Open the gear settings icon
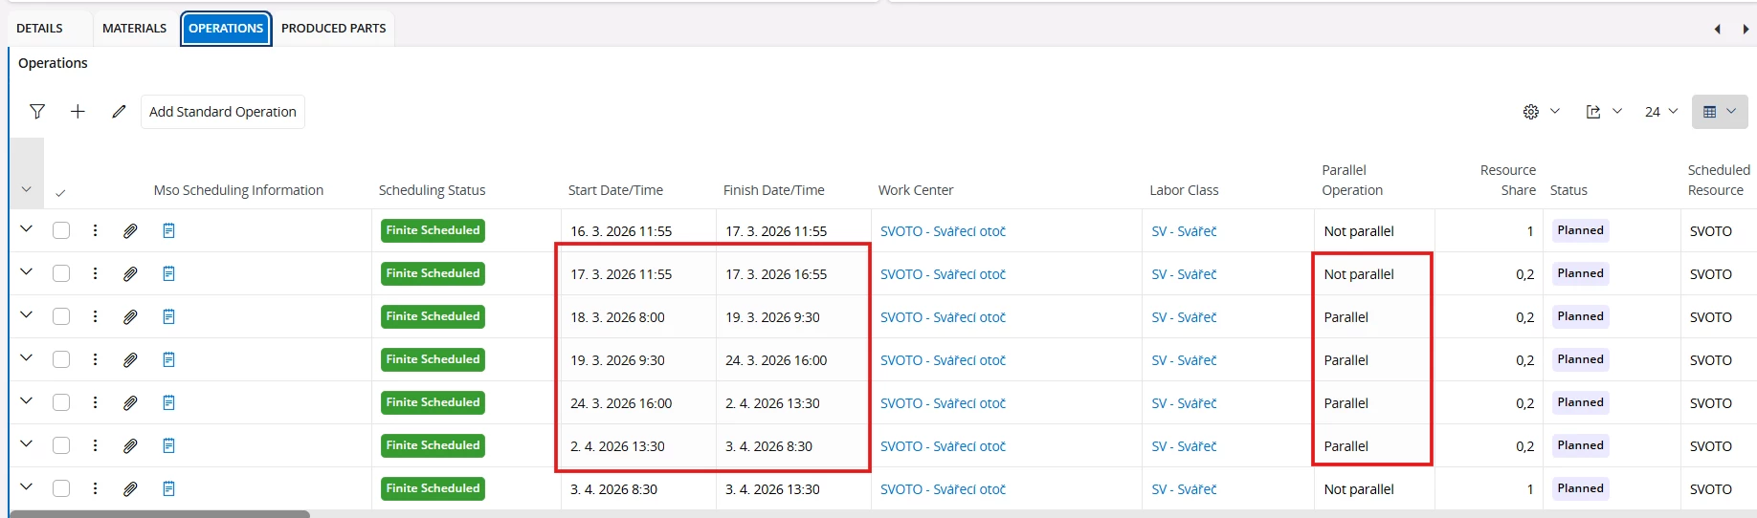The width and height of the screenshot is (1757, 518). pyautogui.click(x=1531, y=112)
